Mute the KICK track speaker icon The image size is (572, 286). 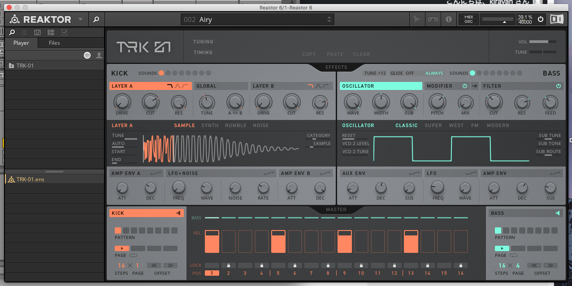[179, 213]
